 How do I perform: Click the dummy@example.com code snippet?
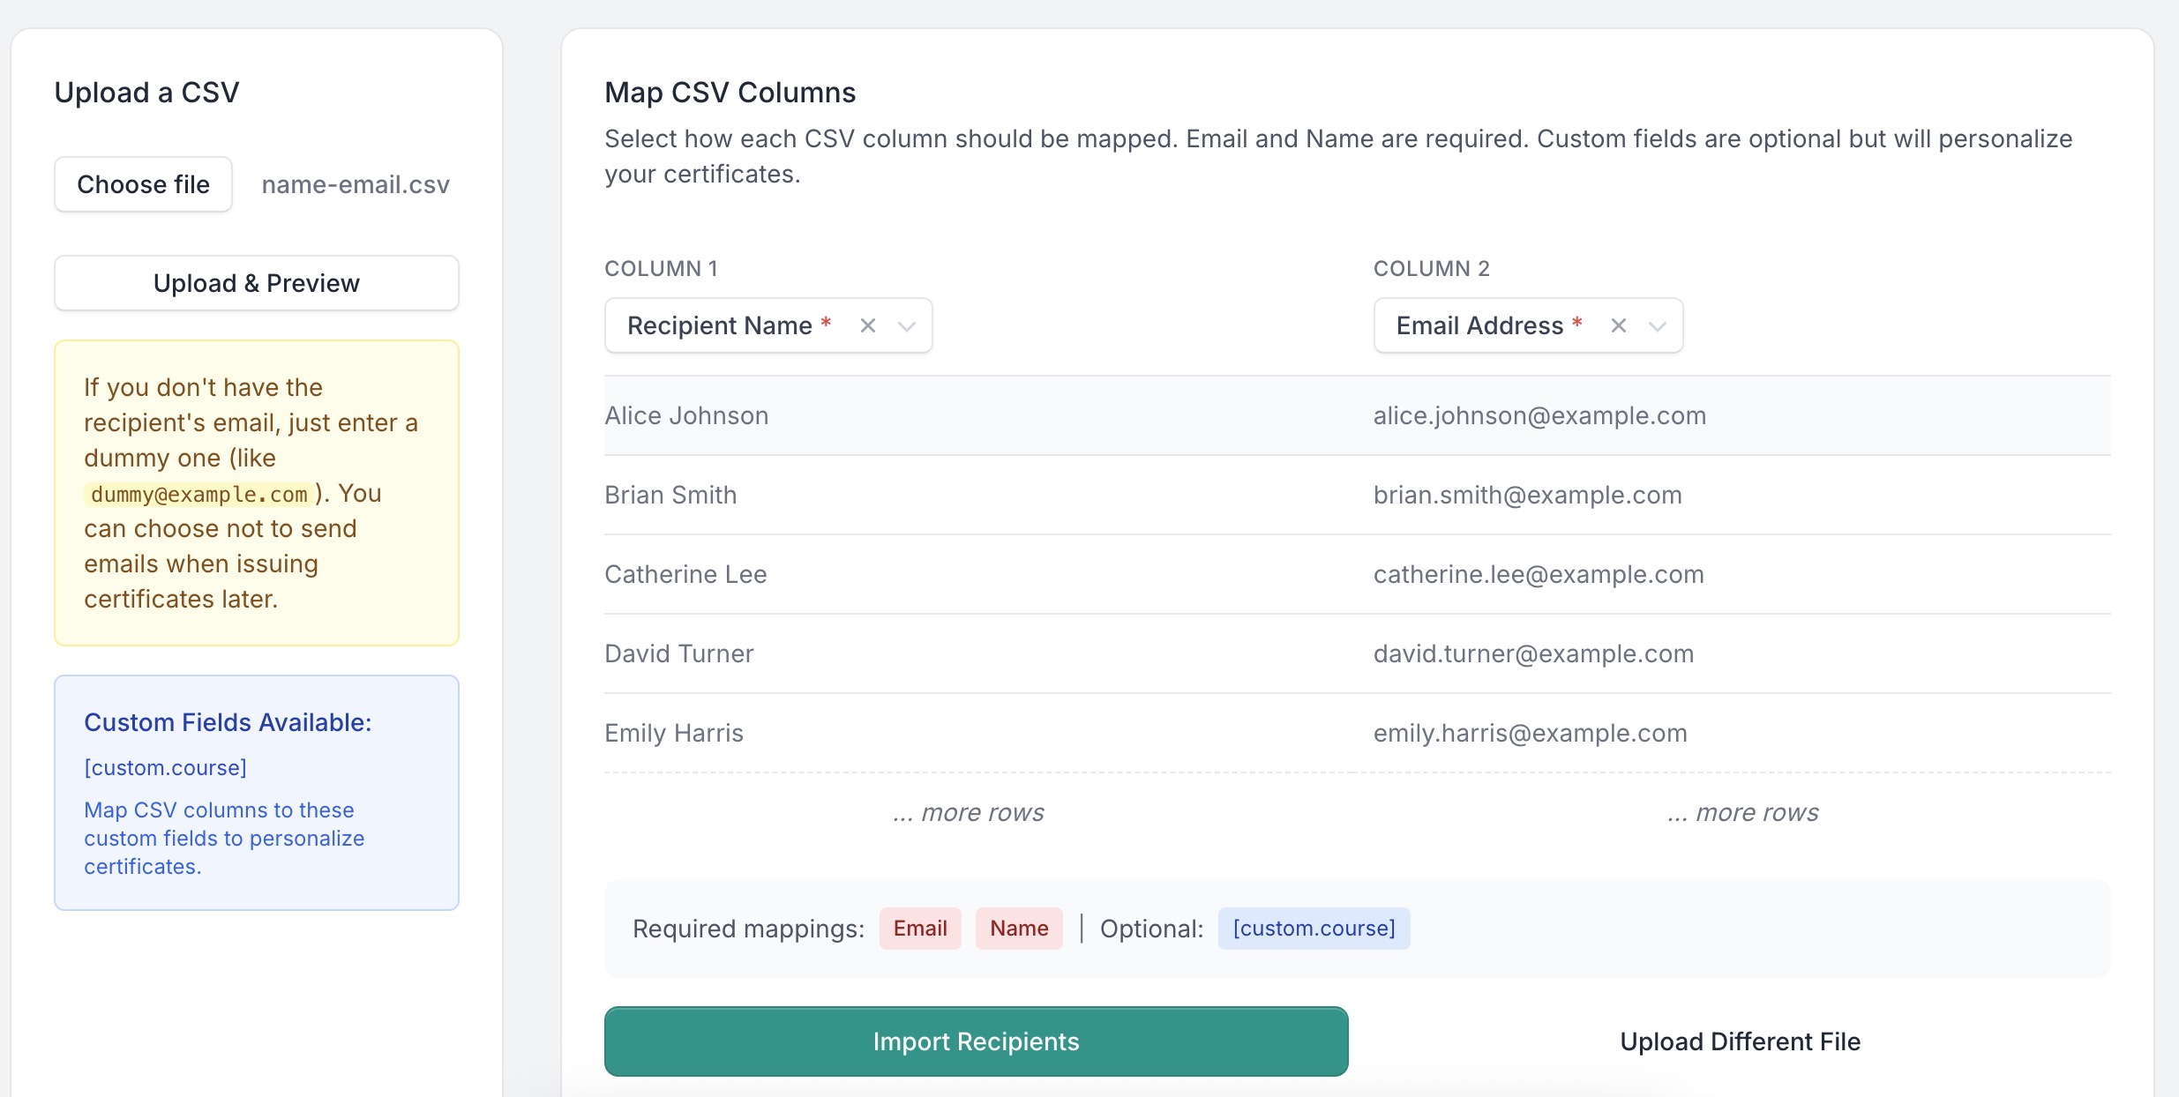click(198, 494)
